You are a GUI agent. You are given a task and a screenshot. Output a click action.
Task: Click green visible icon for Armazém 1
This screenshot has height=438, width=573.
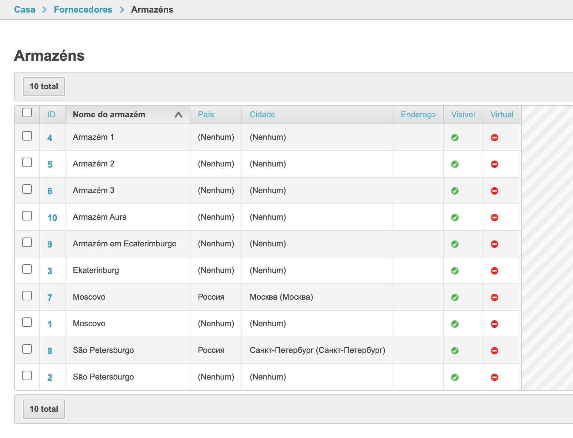pos(455,138)
